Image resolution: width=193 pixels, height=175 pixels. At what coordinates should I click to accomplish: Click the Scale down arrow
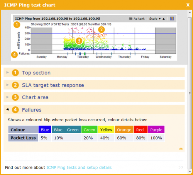pos(160,19)
